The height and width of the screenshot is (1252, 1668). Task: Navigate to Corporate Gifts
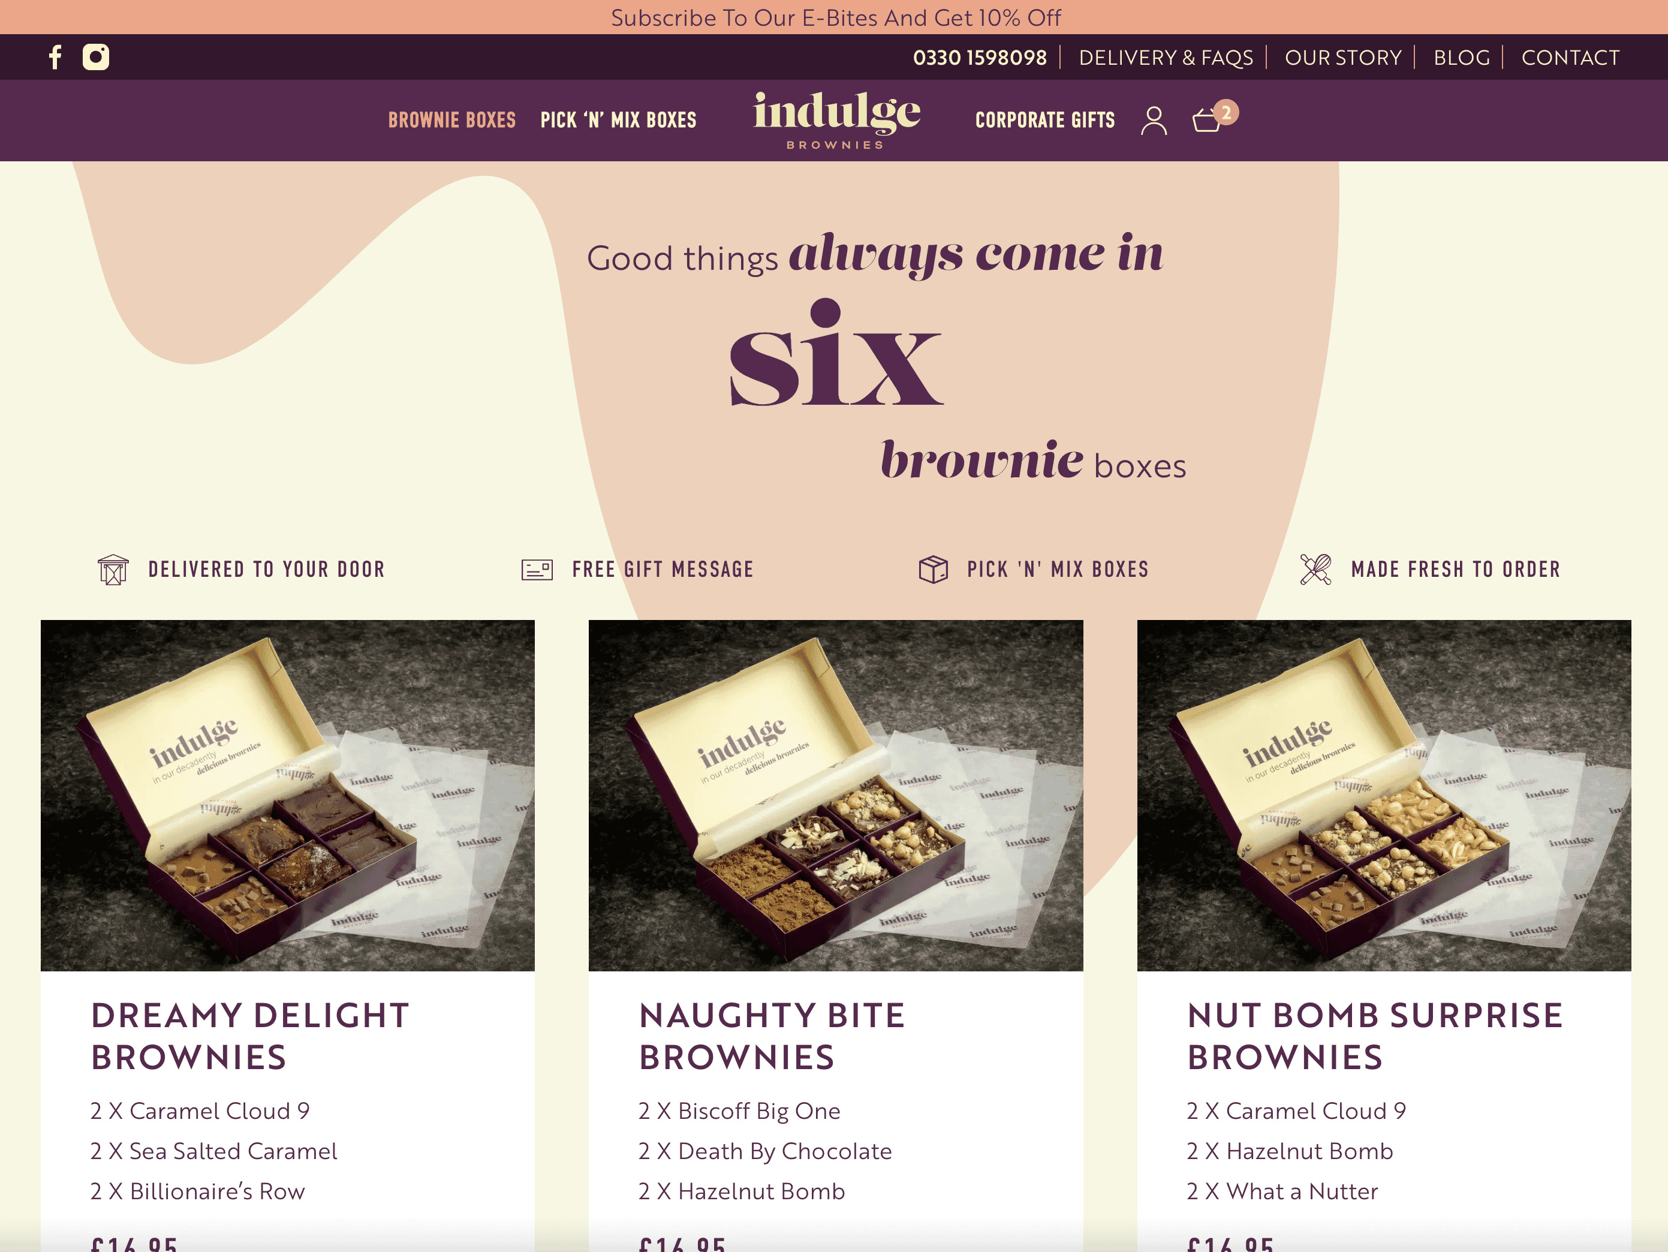[x=1044, y=120]
